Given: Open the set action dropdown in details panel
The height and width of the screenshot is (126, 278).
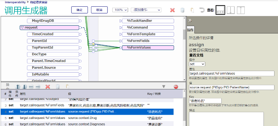Looking at the screenshot, I should coord(197,64).
